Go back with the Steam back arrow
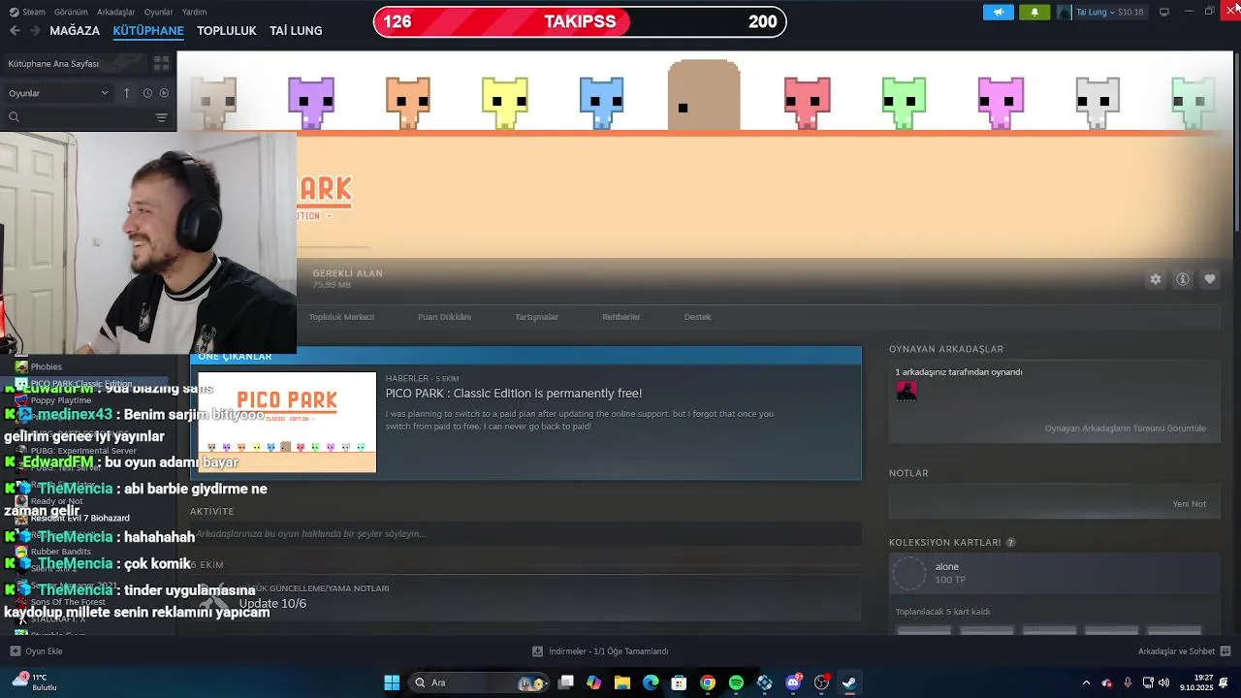 15,31
